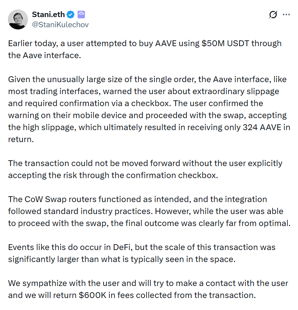Viewport: 298px width, 310px height.
Task: Click the Grok action icon
Action: tap(273, 15)
